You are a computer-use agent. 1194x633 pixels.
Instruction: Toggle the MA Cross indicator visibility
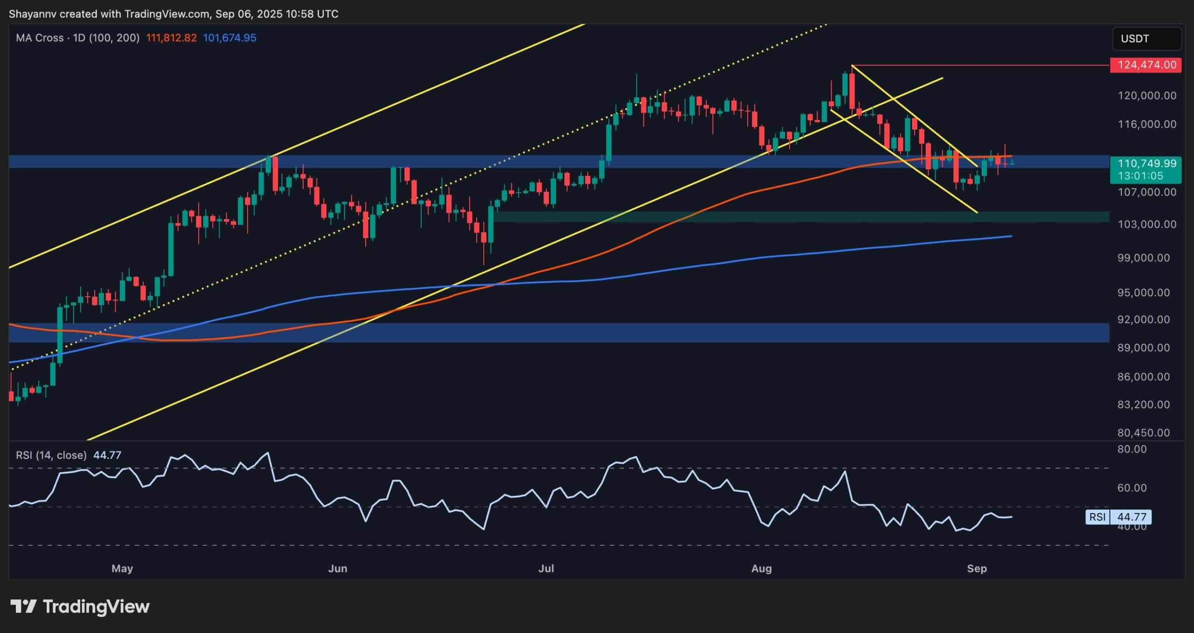[x=40, y=38]
